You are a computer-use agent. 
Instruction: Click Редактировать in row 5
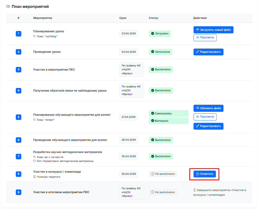[209, 126]
